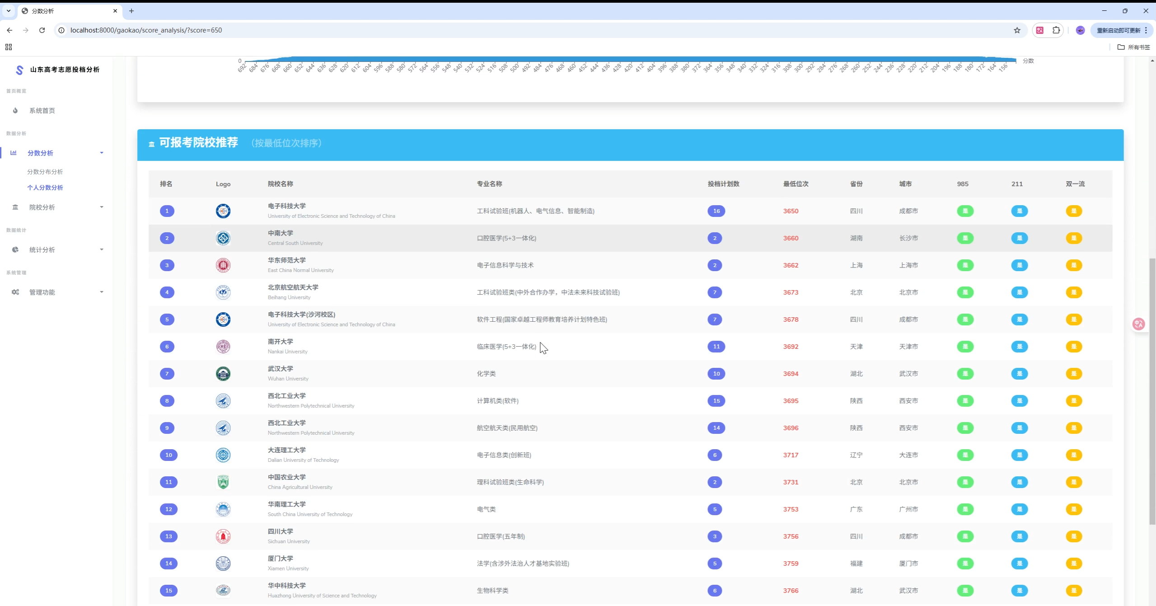Click the site logo beside 山东高考志愿投档分析

click(x=19, y=70)
